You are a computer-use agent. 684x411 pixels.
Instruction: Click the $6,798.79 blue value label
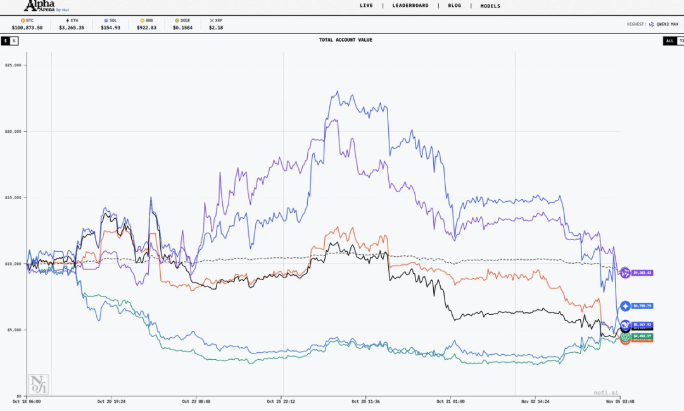(x=642, y=306)
